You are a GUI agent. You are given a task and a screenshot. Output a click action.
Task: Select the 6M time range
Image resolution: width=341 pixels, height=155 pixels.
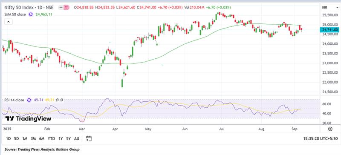42,138
